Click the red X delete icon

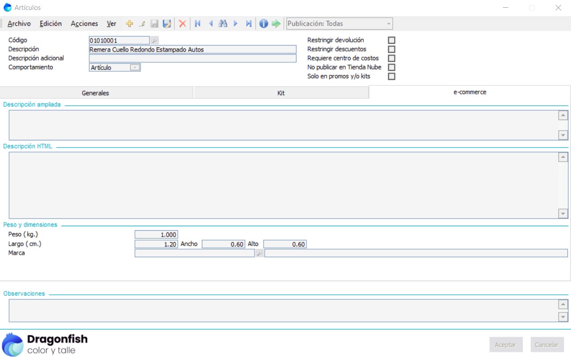point(182,24)
